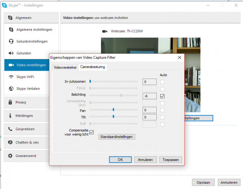Click the globe icon for Skype Vertalen
This screenshot has width=243, height=189.
[x=11, y=89]
